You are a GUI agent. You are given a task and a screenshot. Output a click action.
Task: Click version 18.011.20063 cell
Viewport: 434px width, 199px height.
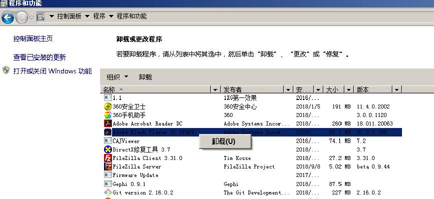pos(375,123)
